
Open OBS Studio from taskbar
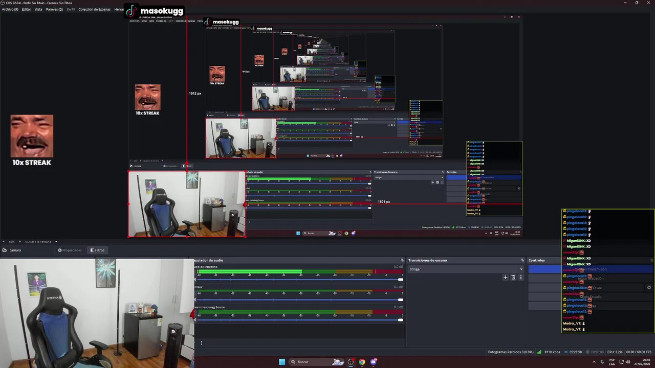[351, 362]
